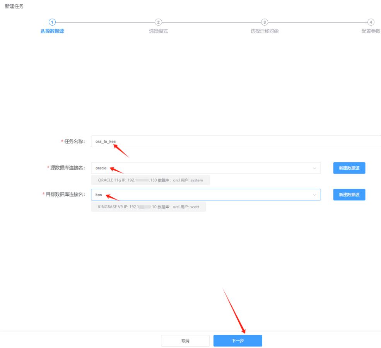Open the 配置参数 step label
This screenshot has height=348, width=381.
click(x=371, y=31)
